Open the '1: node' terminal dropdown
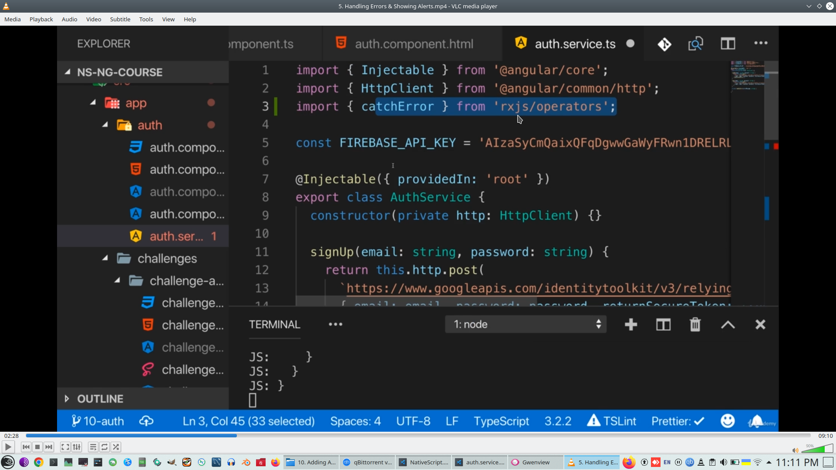This screenshot has width=836, height=470. [526, 324]
